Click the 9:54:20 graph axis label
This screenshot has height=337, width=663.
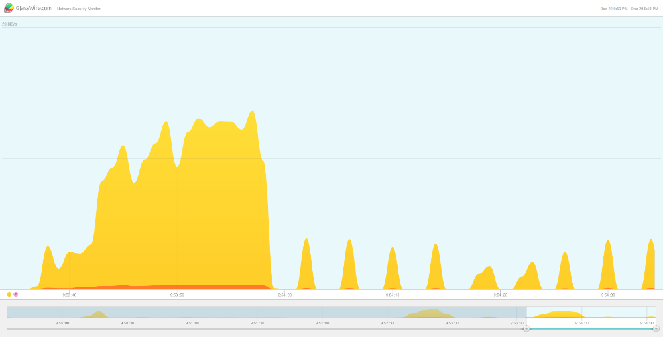(x=500, y=295)
